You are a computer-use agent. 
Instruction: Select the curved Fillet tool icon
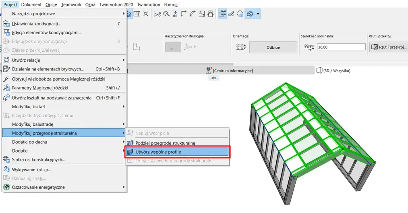click(x=193, y=14)
